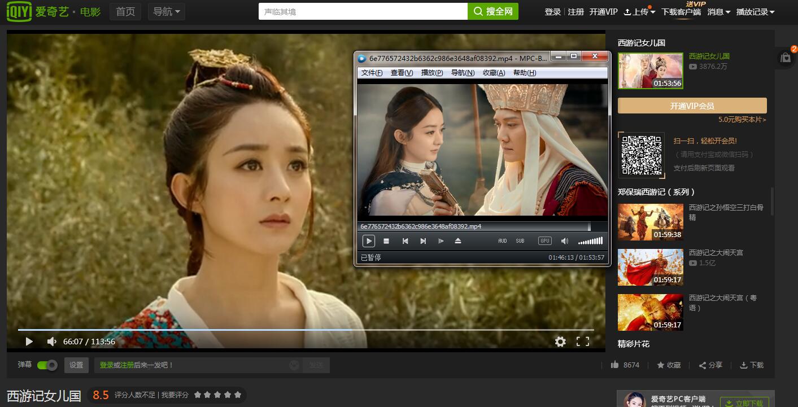
Task: Toggle the GPU indicator in MPC
Action: pyautogui.click(x=544, y=241)
